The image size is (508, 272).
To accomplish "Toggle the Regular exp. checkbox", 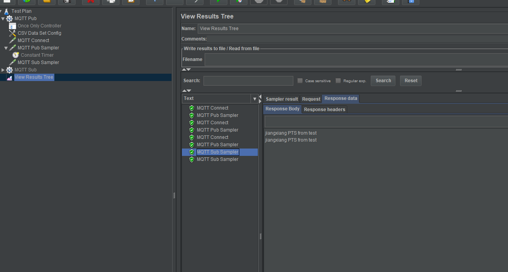I will [338, 81].
